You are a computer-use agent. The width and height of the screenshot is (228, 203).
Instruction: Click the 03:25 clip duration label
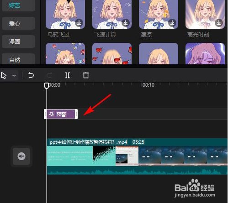point(138,142)
